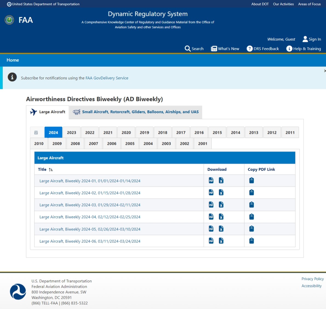Copy PDF link for Biweekly 2024-03
This screenshot has width=326, height=309.
[251, 205]
